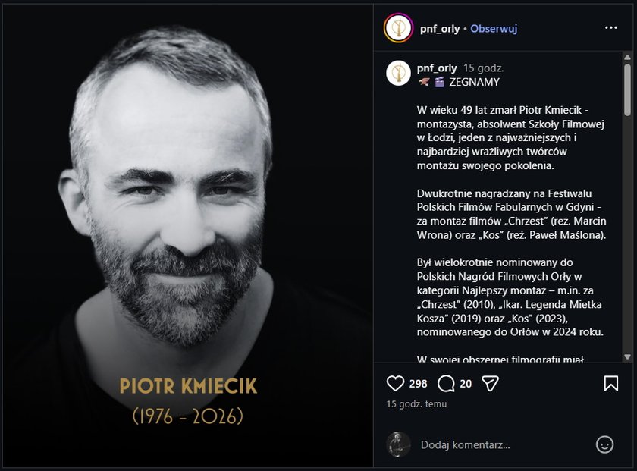Image resolution: width=637 pixels, height=471 pixels.
Task: Share the post via paper plane icon
Action: coord(491,383)
